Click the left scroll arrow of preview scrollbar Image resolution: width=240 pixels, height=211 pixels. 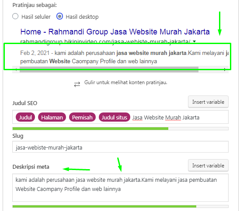(16, 70)
